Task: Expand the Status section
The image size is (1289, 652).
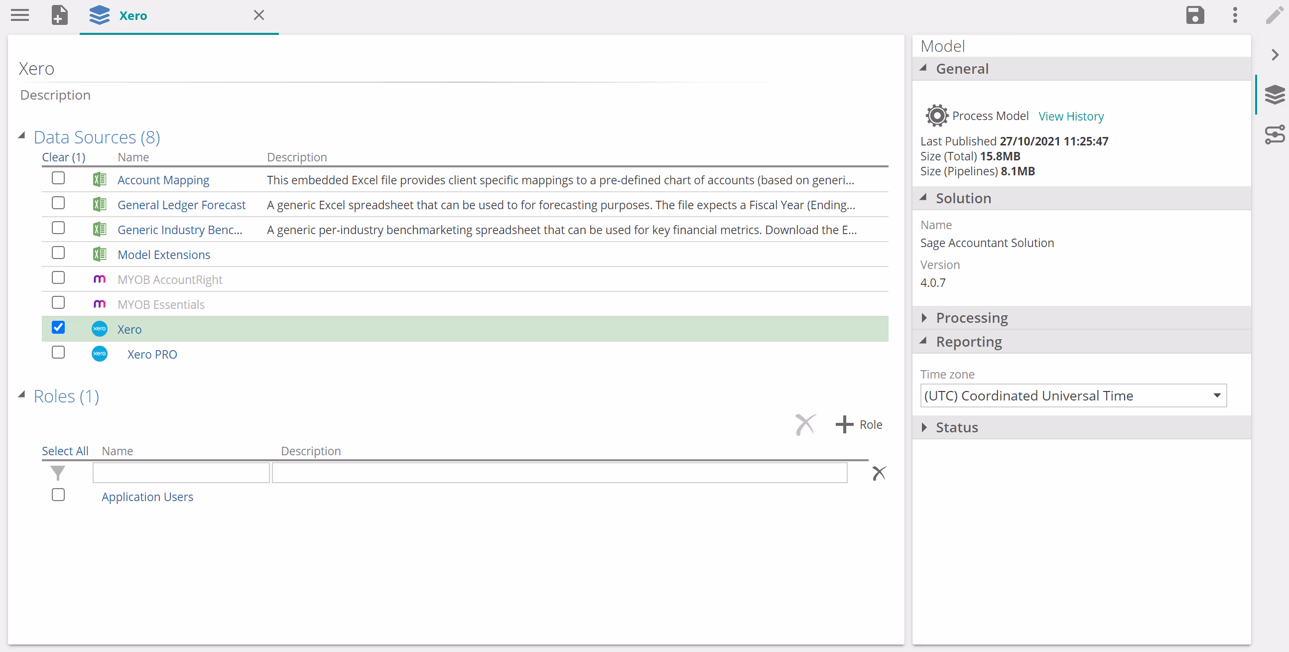Action: pyautogui.click(x=956, y=427)
